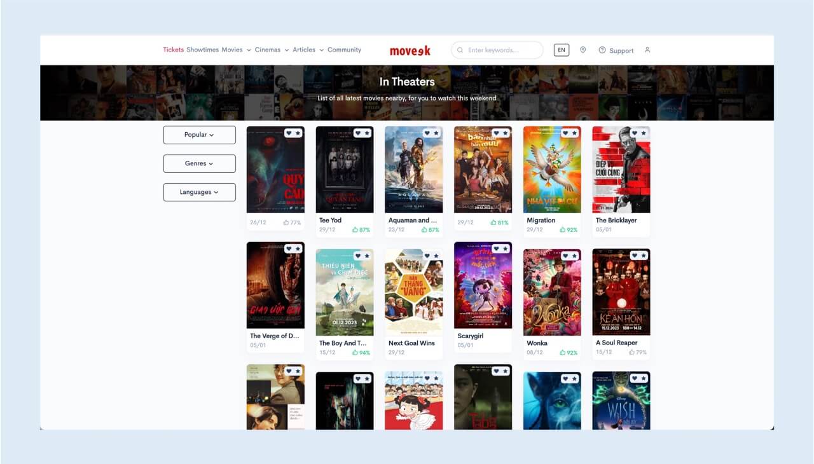The width and height of the screenshot is (814, 464).
Task: Open the Genres filter dropdown
Action: click(x=199, y=163)
